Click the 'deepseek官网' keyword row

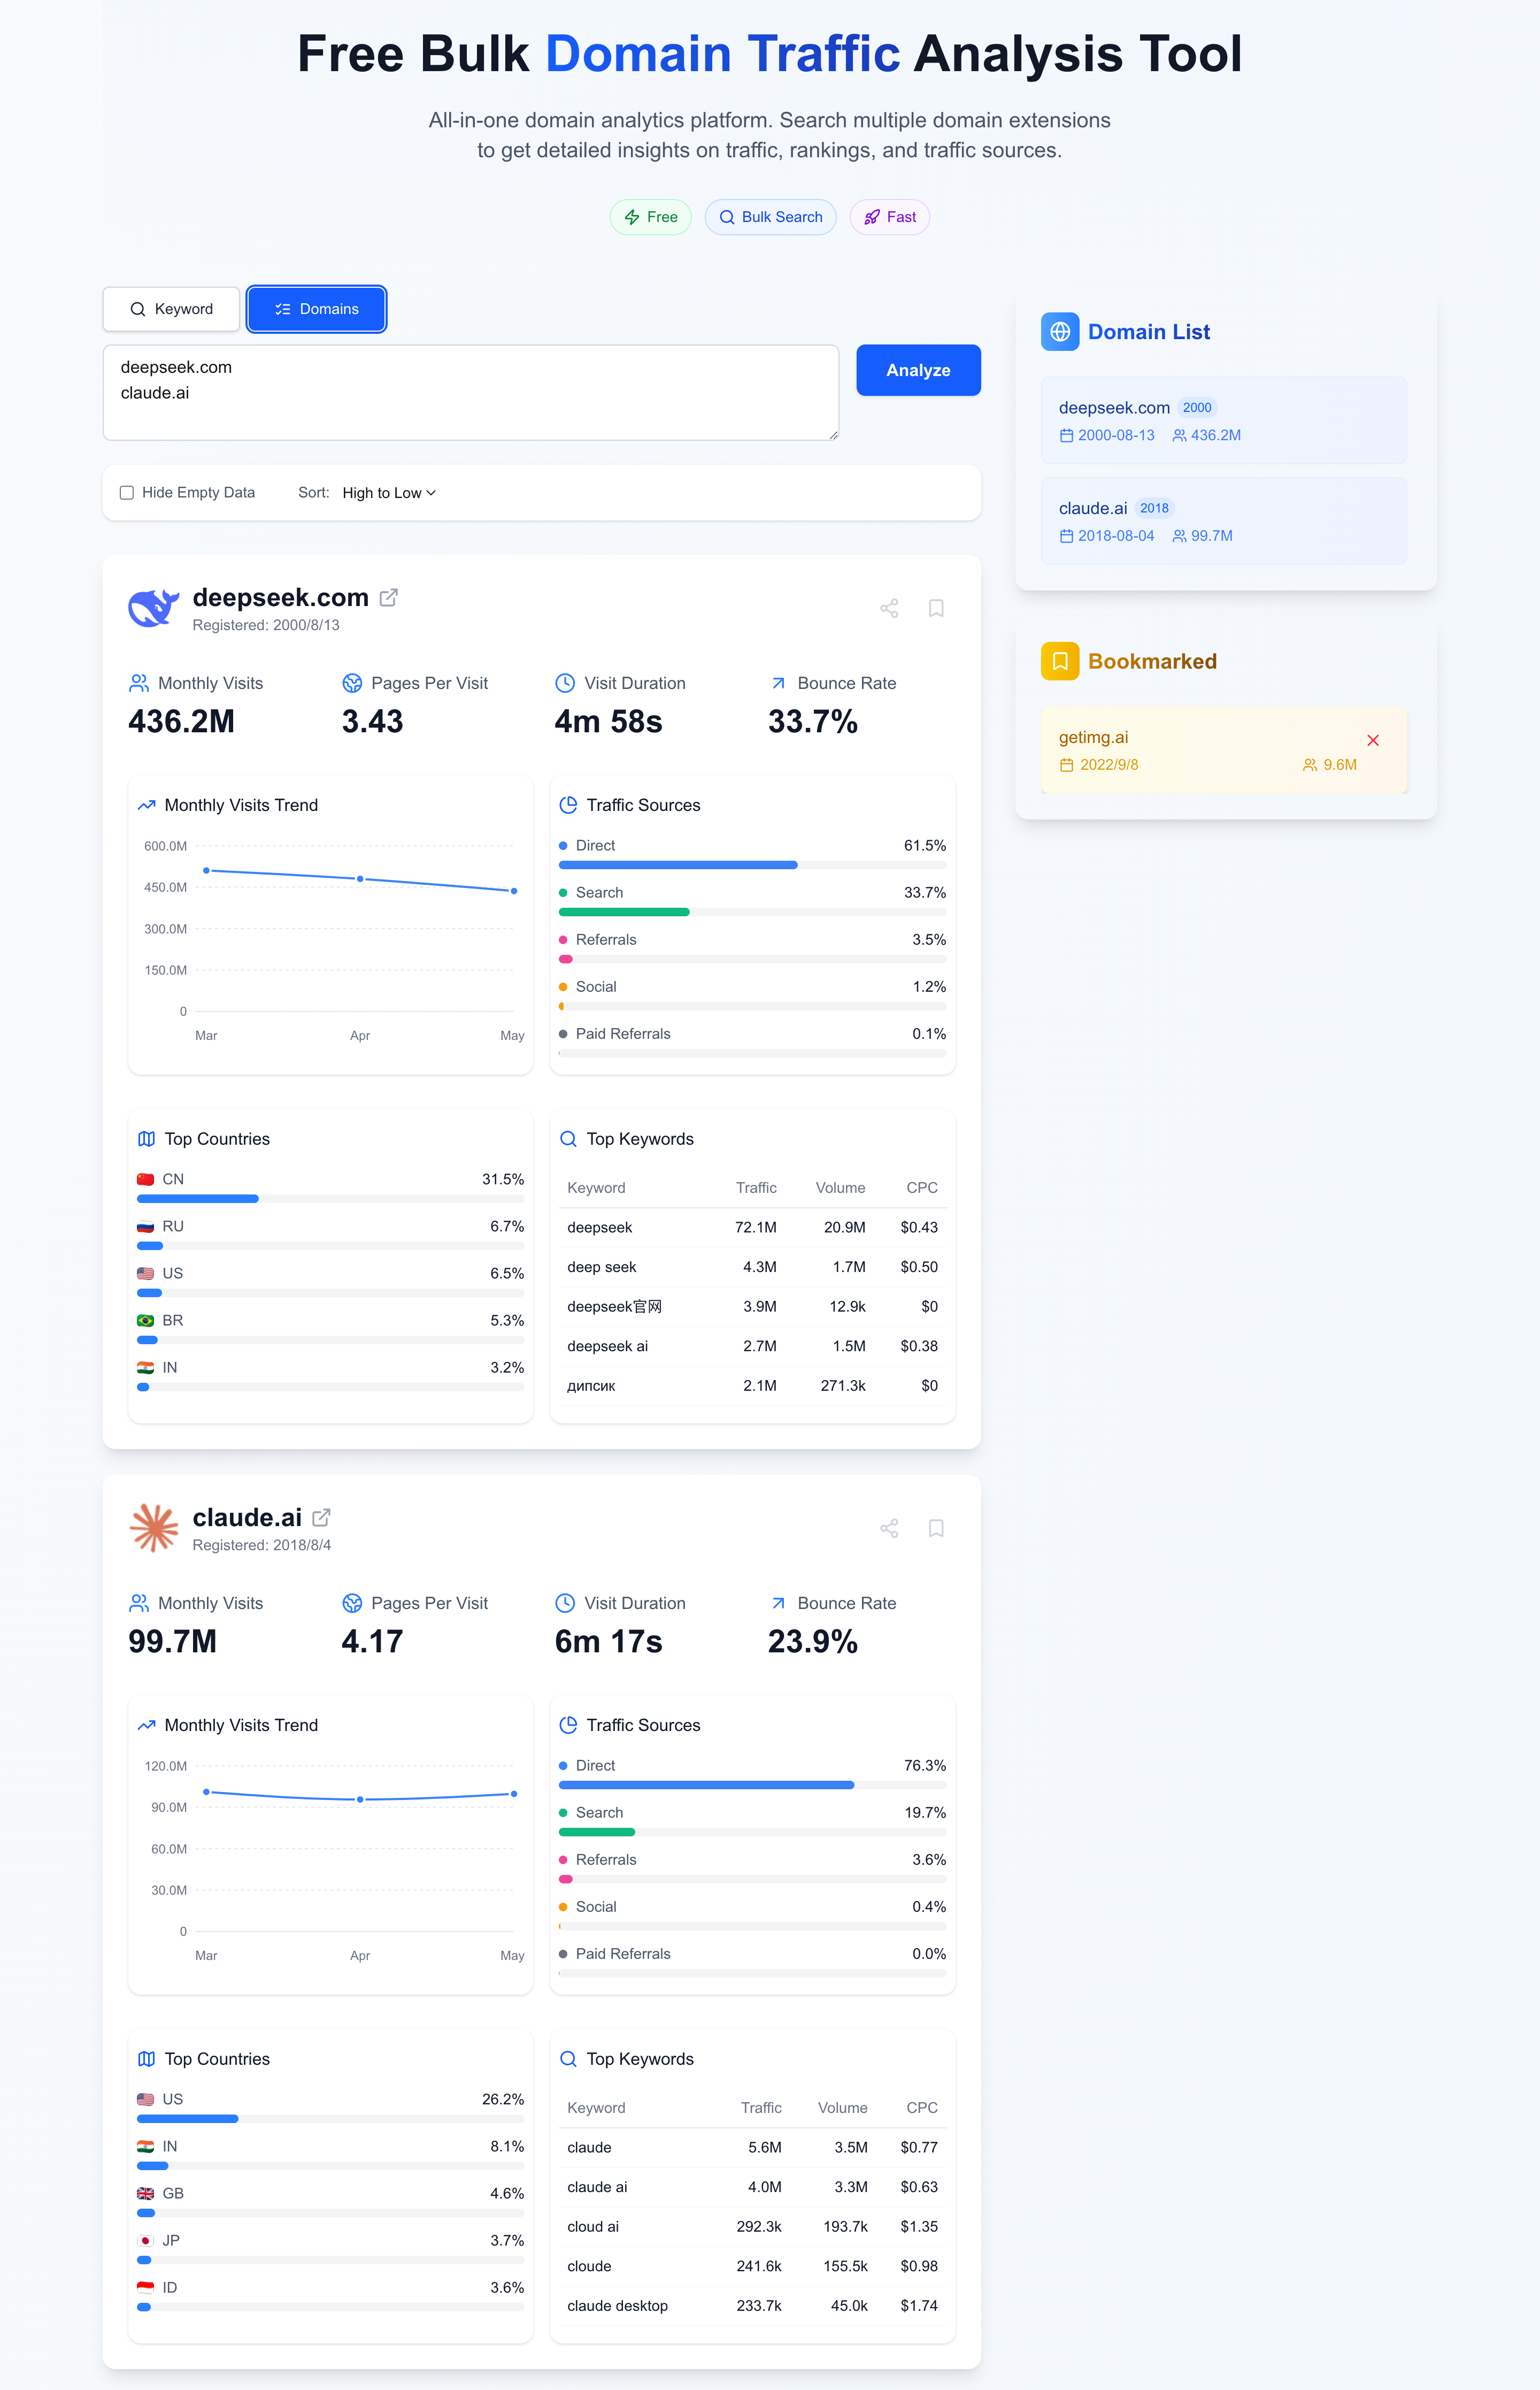pyautogui.click(x=752, y=1307)
